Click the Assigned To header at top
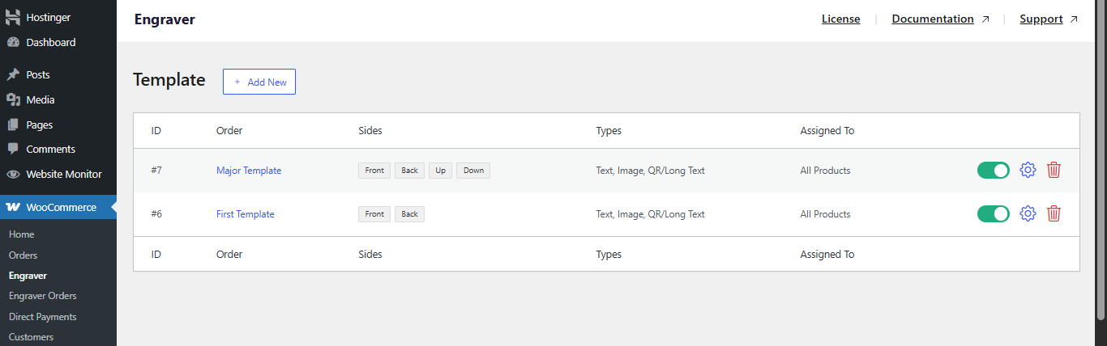 click(x=827, y=130)
